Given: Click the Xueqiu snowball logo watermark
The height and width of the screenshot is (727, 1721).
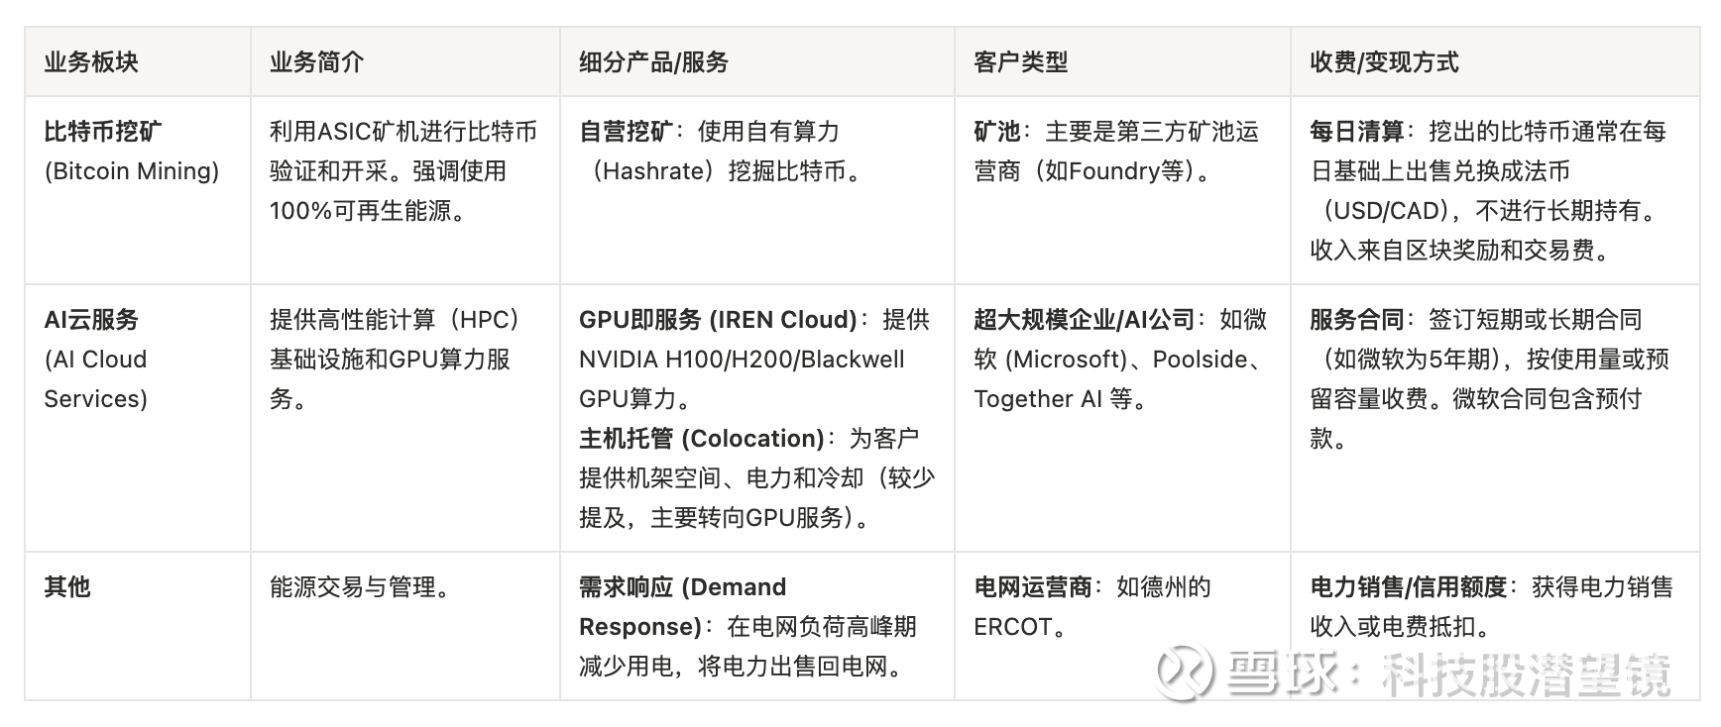Looking at the screenshot, I should 1188,672.
